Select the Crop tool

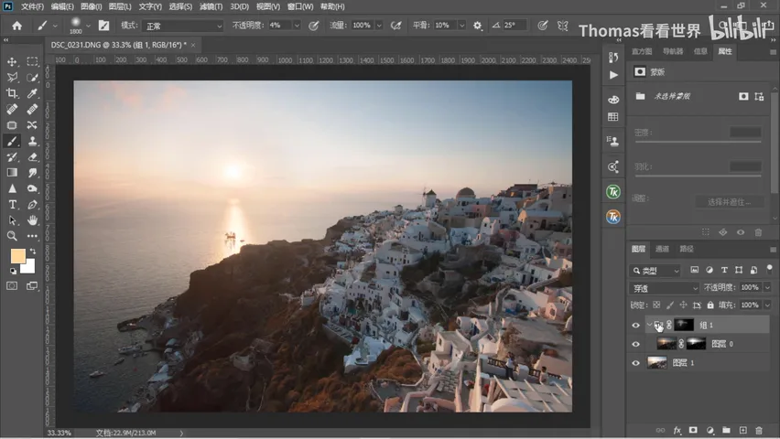pyautogui.click(x=12, y=93)
